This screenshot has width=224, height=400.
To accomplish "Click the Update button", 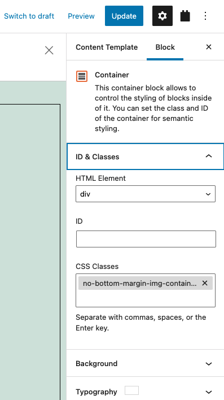I will (x=124, y=16).
